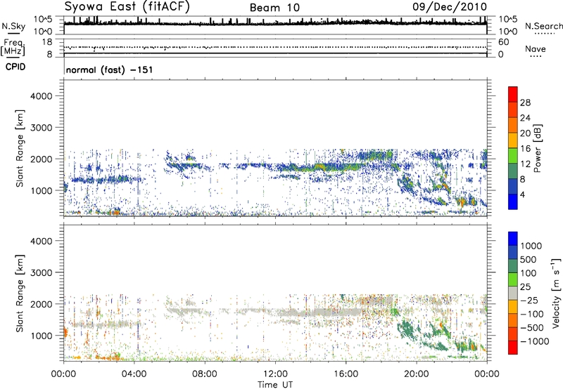
Task: Click the '1000' tick on the velocity colorbar
Action: (x=531, y=246)
